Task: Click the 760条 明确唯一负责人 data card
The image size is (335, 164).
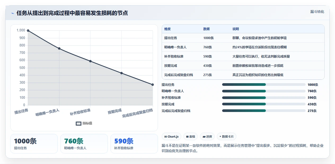Action: 84,144
